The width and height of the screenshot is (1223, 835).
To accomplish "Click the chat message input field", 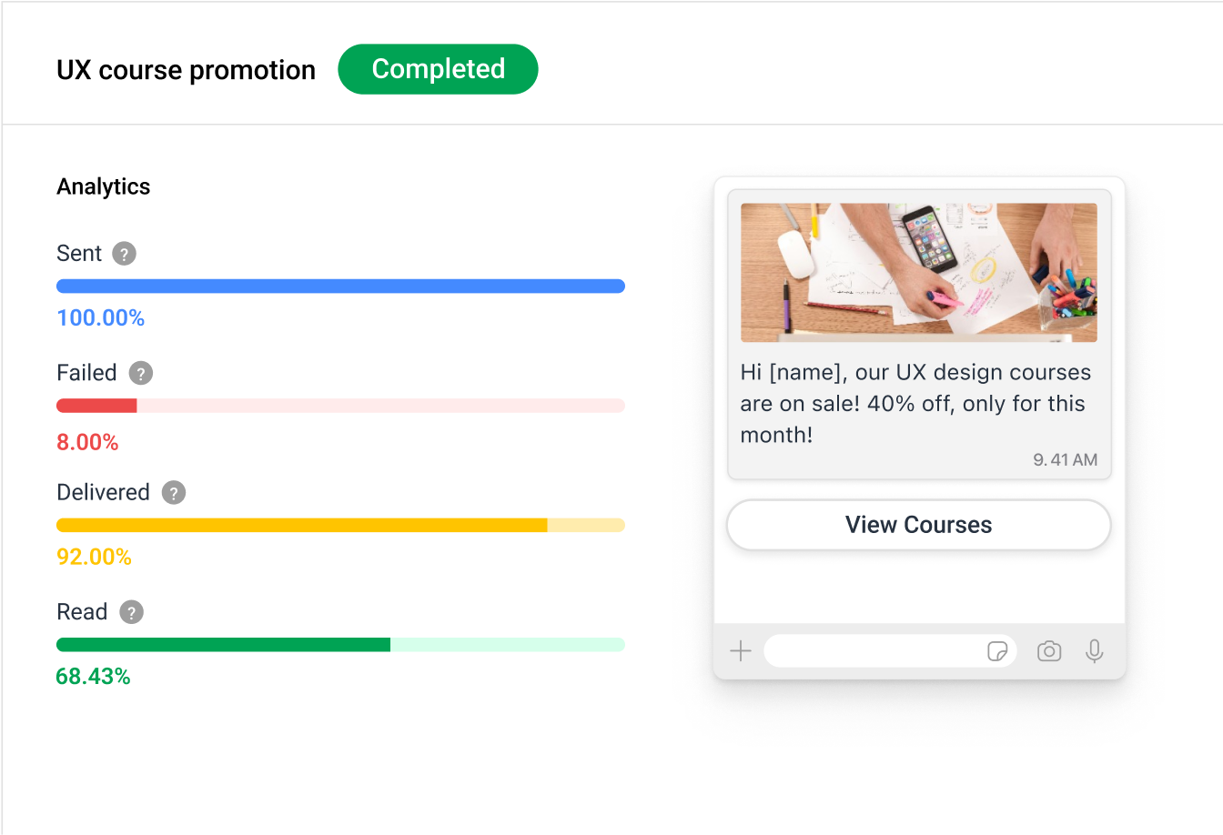I will [x=874, y=651].
